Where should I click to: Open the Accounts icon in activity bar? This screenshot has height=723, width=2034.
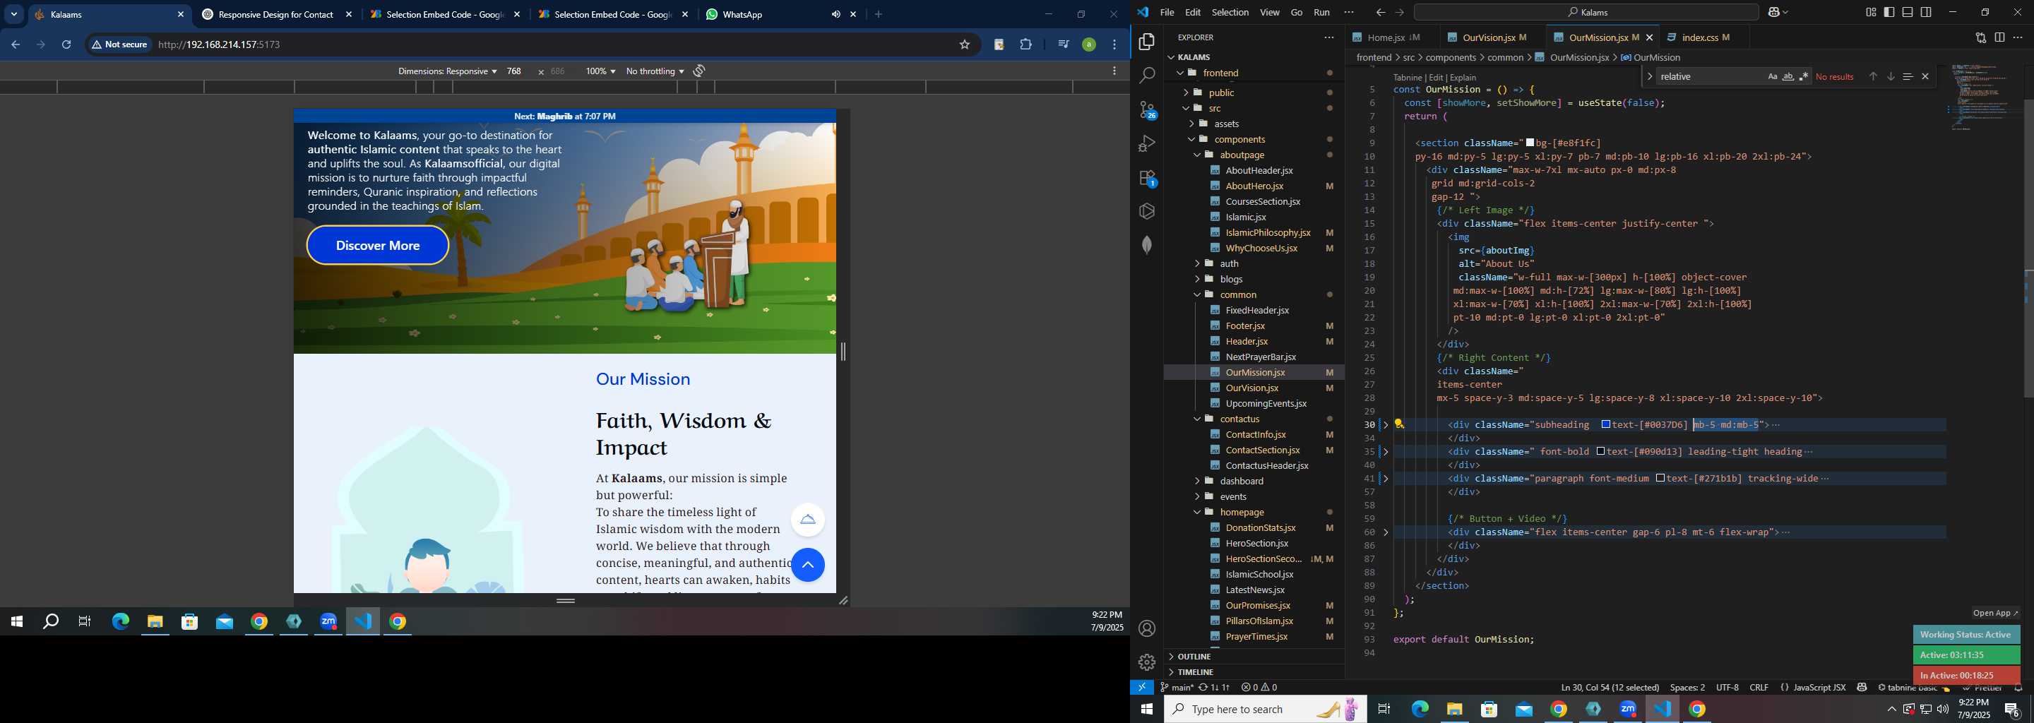click(1146, 628)
